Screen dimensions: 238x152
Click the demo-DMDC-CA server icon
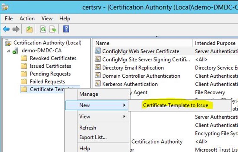click(x=15, y=51)
